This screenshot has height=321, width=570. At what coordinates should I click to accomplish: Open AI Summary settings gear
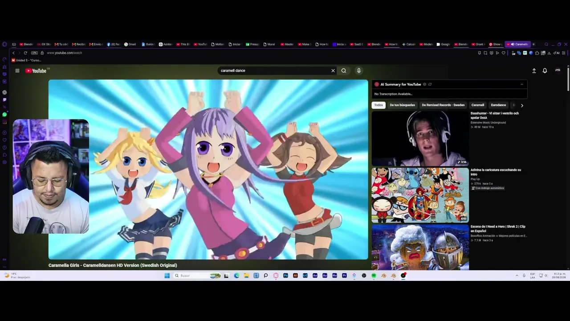pos(424,84)
